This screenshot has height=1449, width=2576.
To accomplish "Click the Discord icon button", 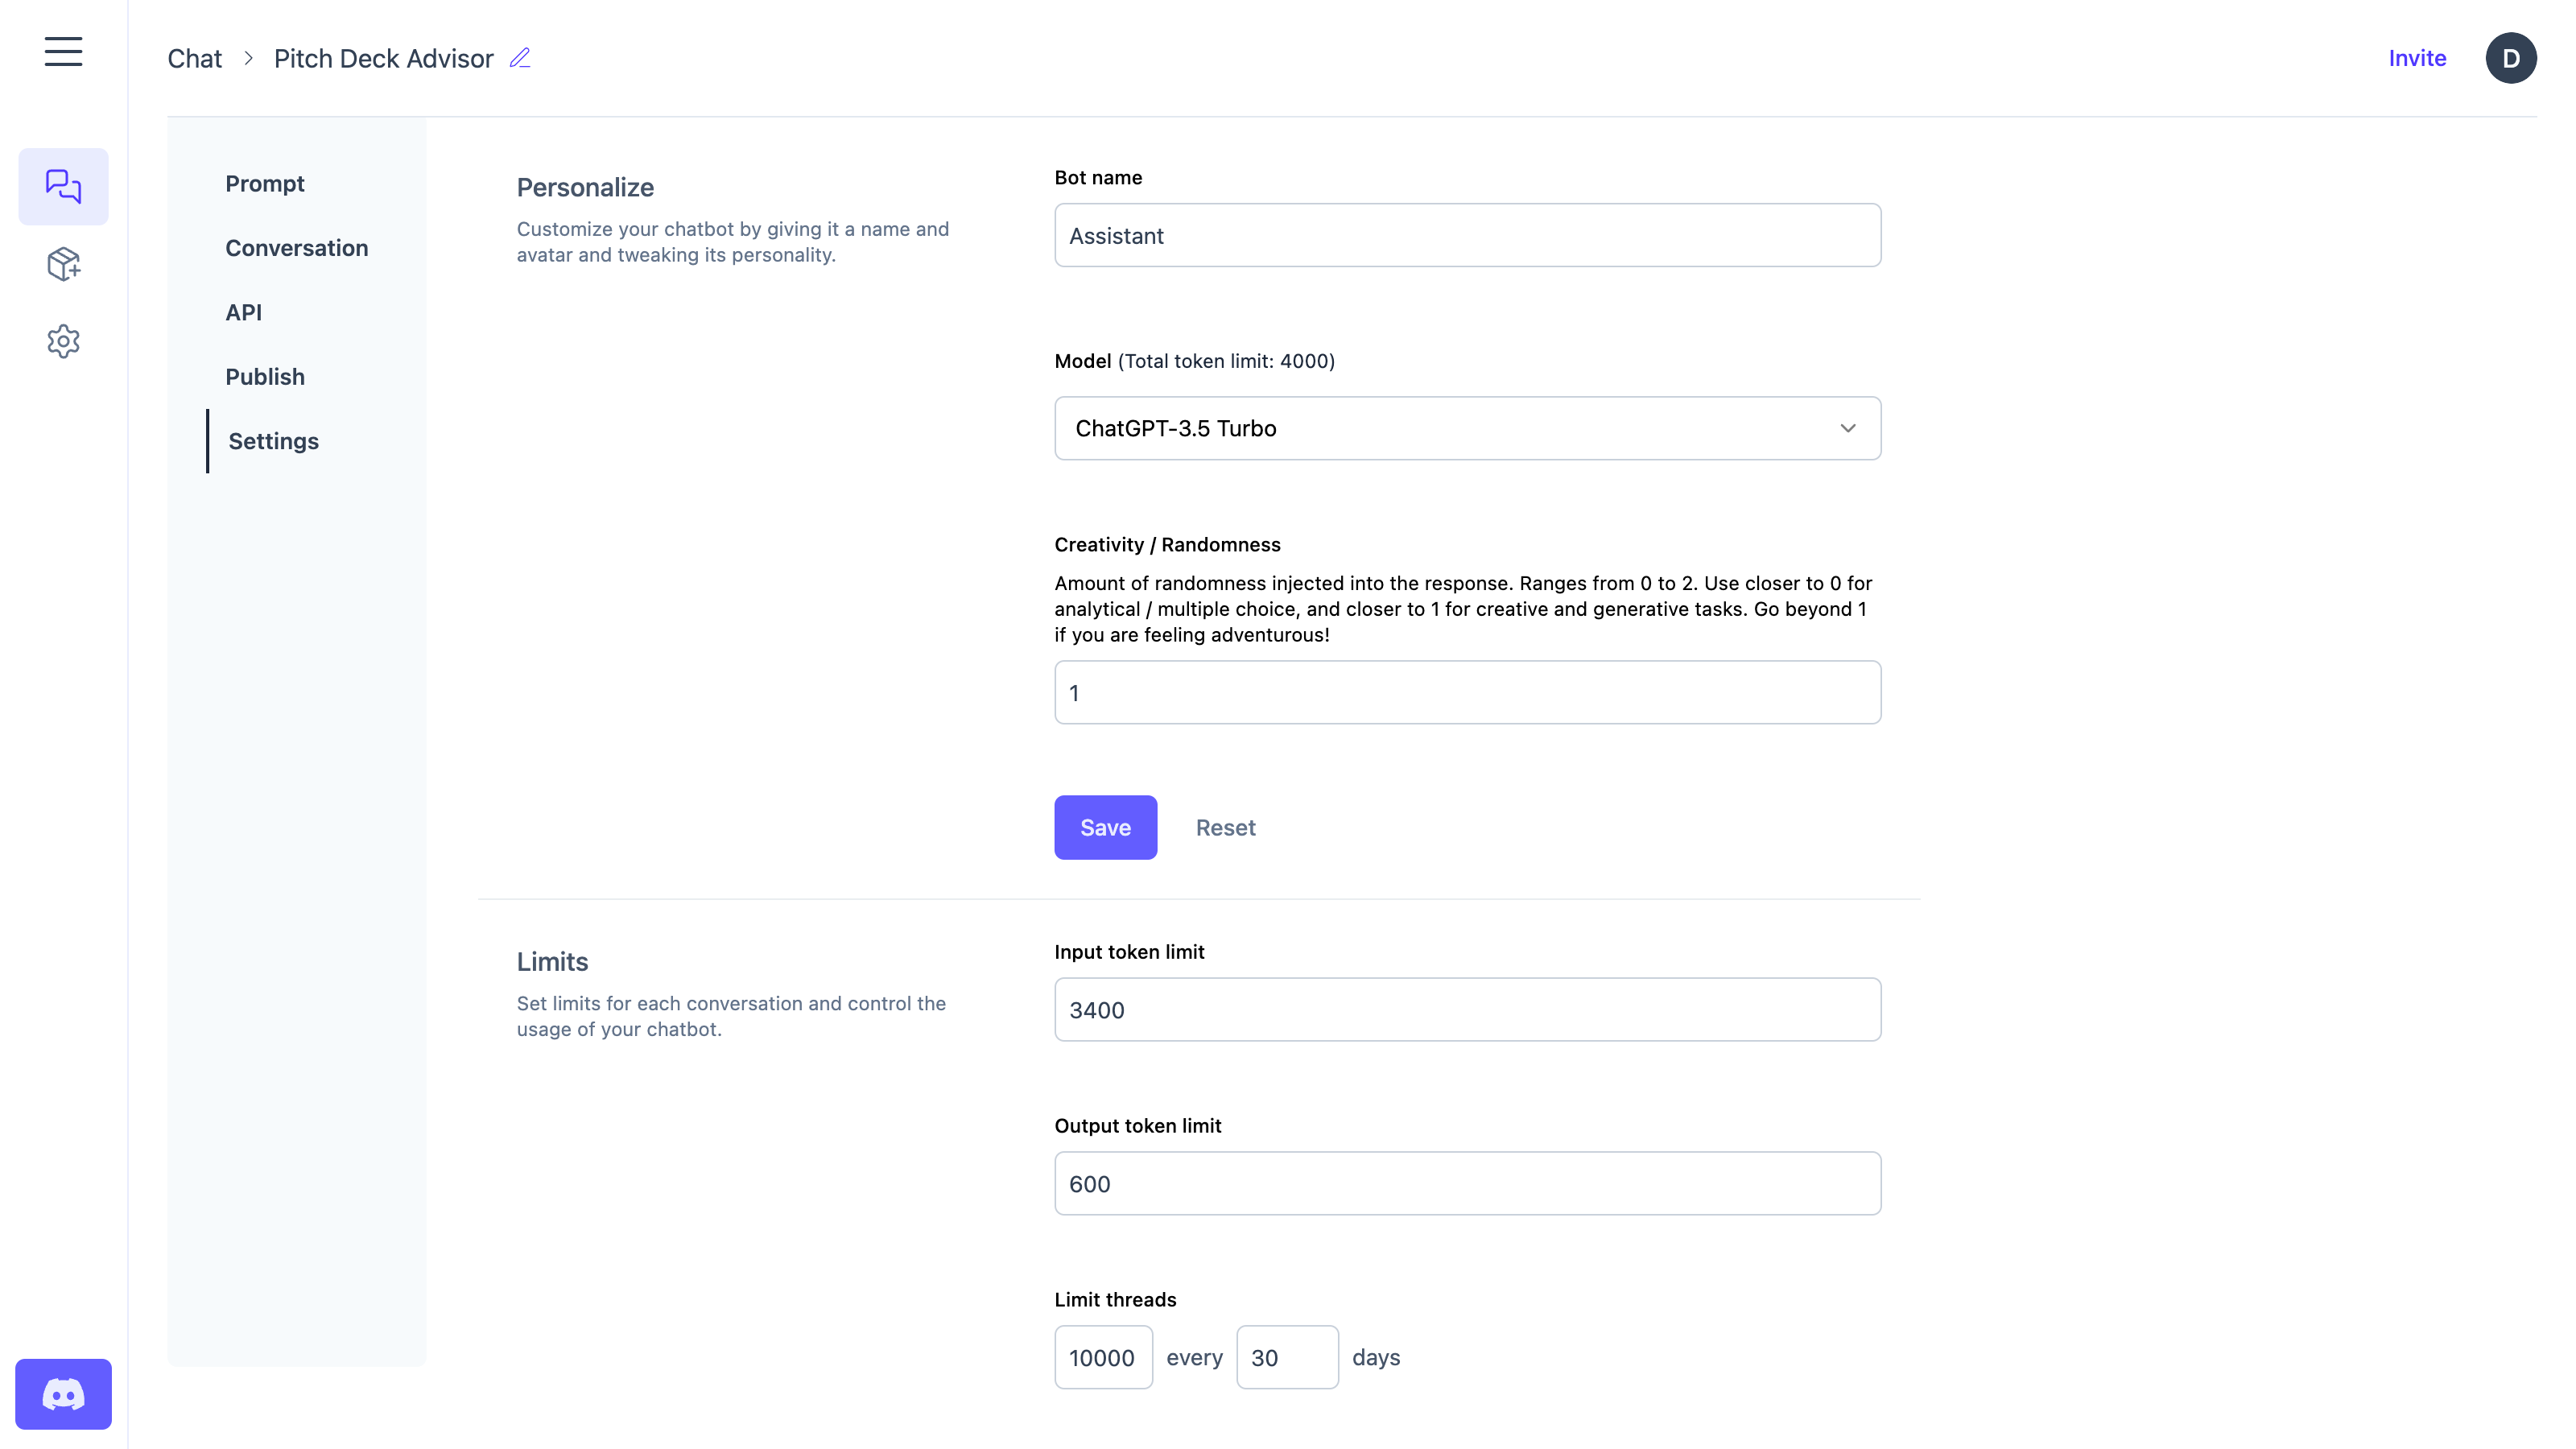I will (63, 1393).
